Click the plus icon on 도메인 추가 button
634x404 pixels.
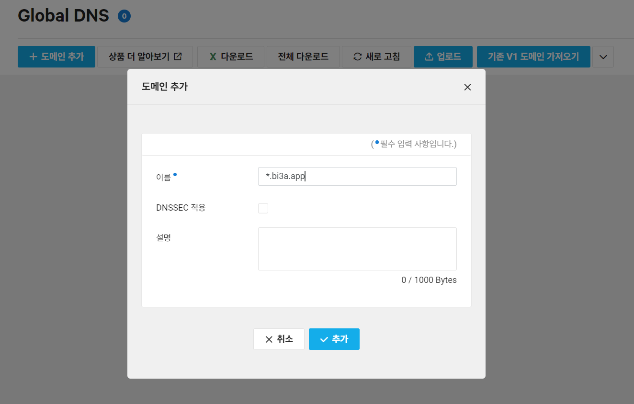pyautogui.click(x=33, y=56)
